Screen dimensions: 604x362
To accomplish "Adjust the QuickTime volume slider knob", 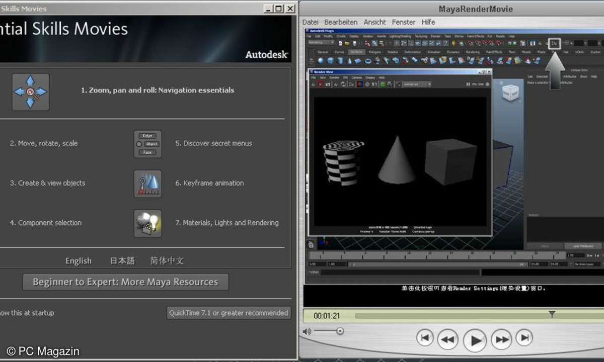I will point(340,331).
